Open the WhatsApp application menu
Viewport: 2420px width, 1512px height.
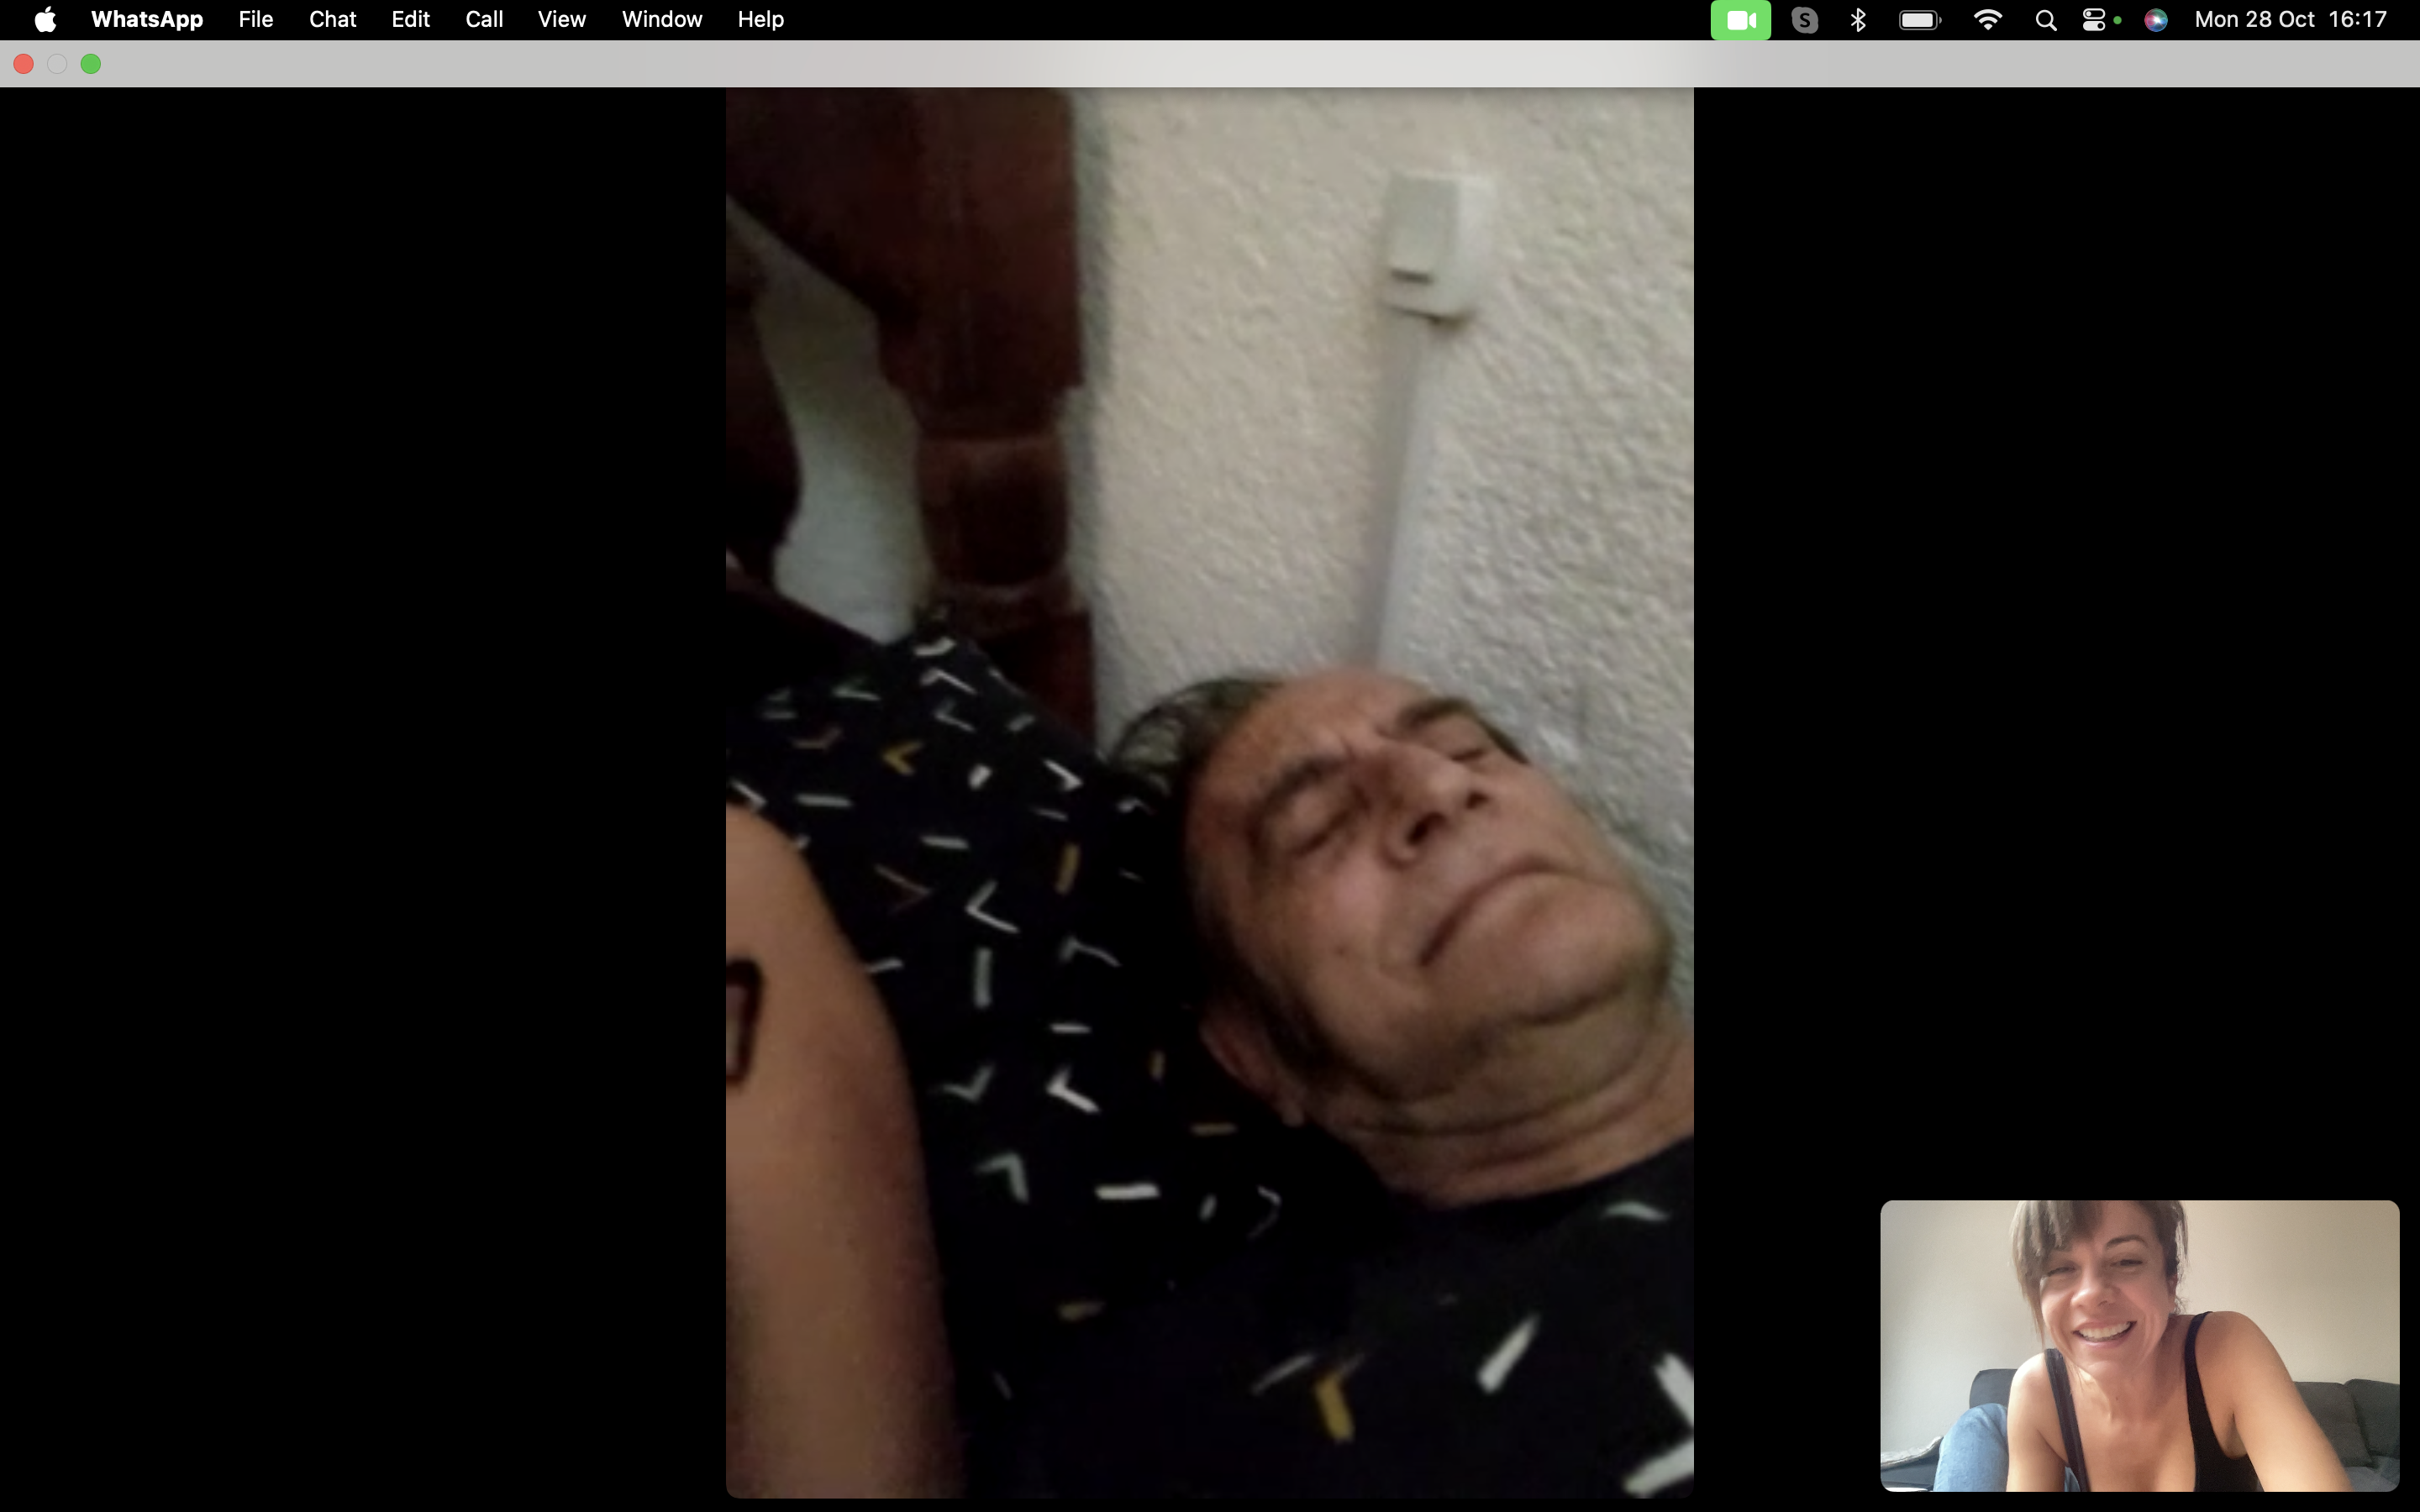pos(147,20)
